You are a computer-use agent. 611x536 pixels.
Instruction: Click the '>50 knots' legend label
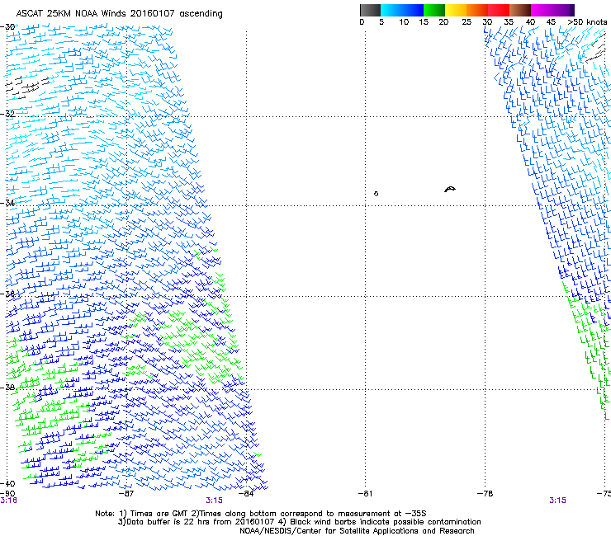[587, 22]
